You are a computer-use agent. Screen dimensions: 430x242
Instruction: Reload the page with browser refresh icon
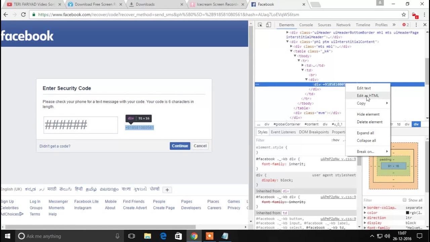tap(23, 14)
